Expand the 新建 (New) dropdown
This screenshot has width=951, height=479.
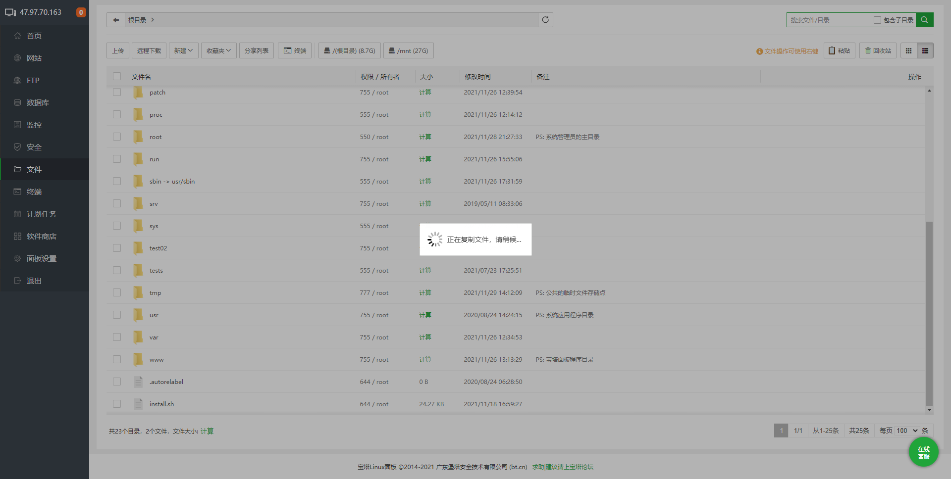(x=183, y=50)
